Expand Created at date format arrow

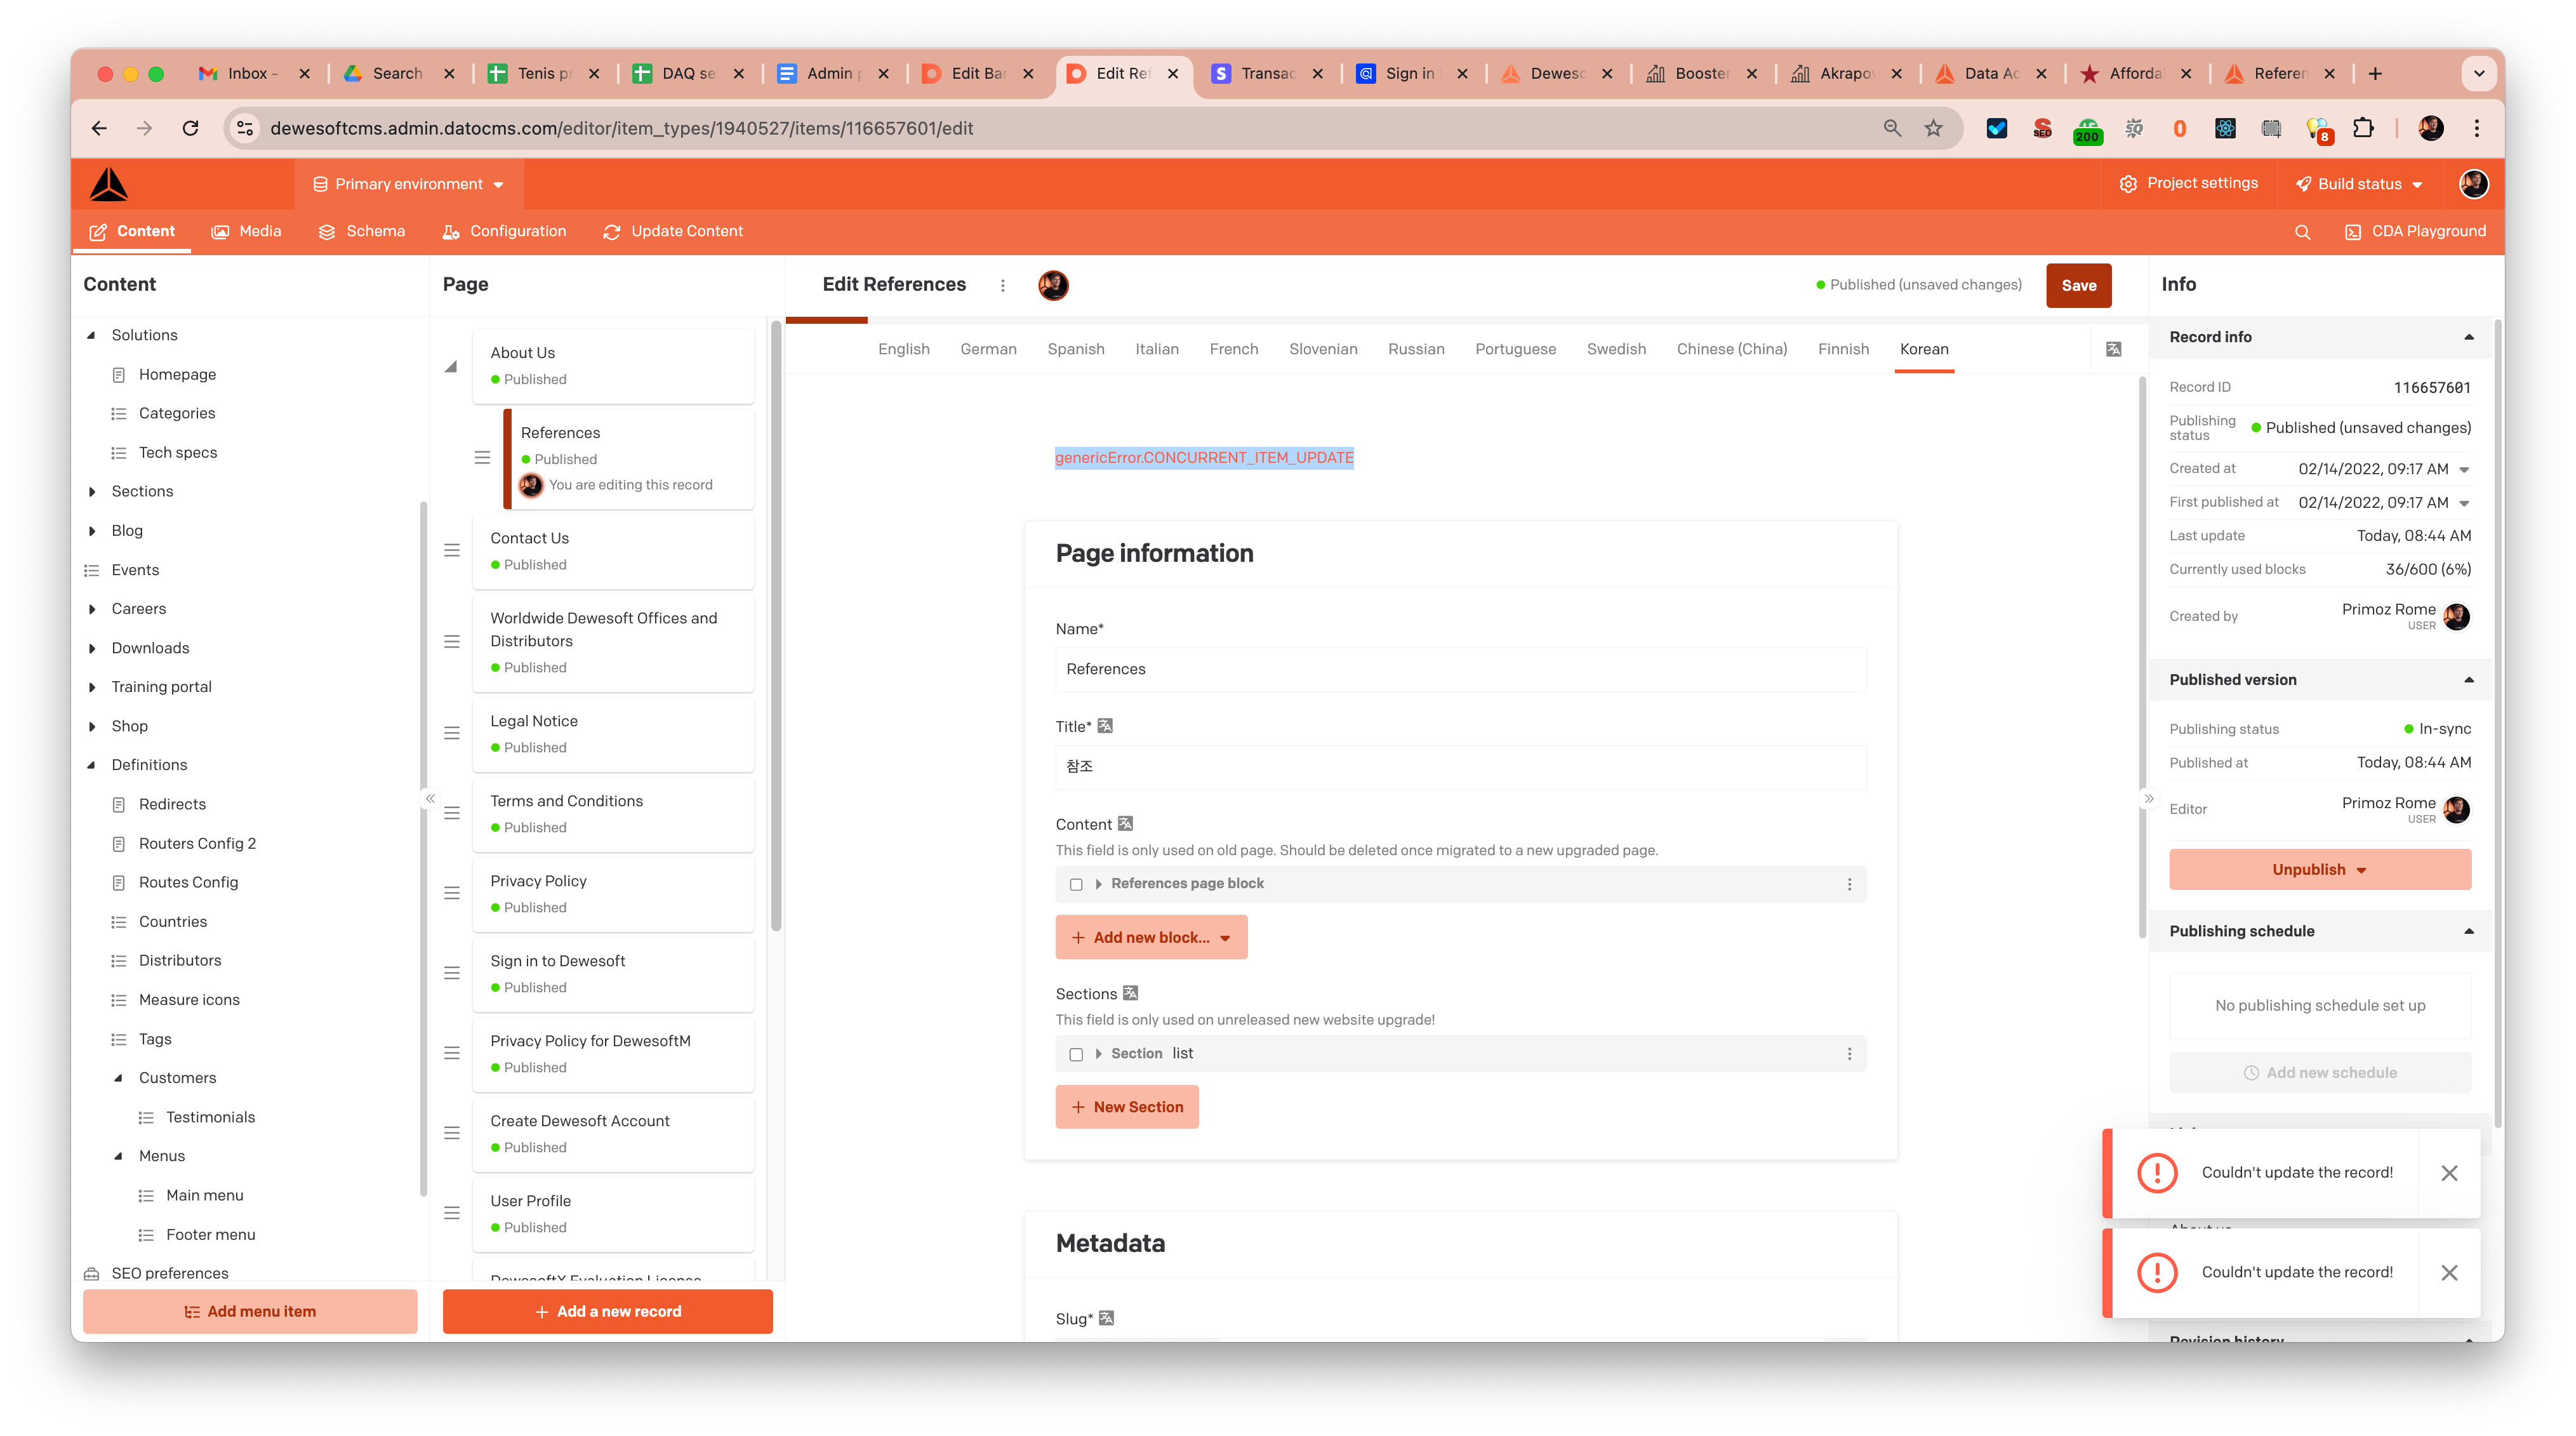tap(2464, 469)
